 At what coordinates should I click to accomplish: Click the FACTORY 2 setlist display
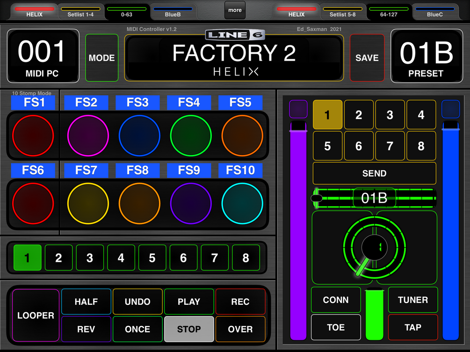(234, 58)
